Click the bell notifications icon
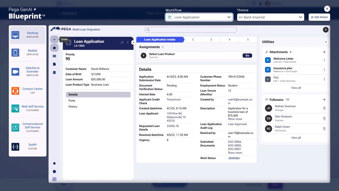The image size is (339, 191). [x=54, y=163]
